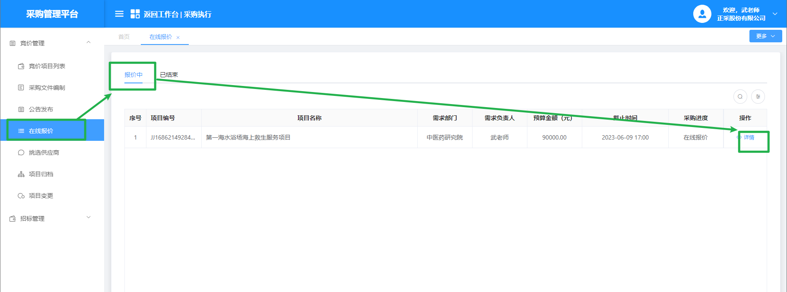Viewport: 787px width, 292px height.
Task: Click the 挑选供应商 sidebar icon
Action: [21, 152]
